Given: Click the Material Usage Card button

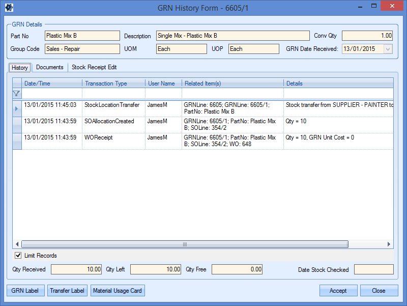Looking at the screenshot, I should (118, 291).
